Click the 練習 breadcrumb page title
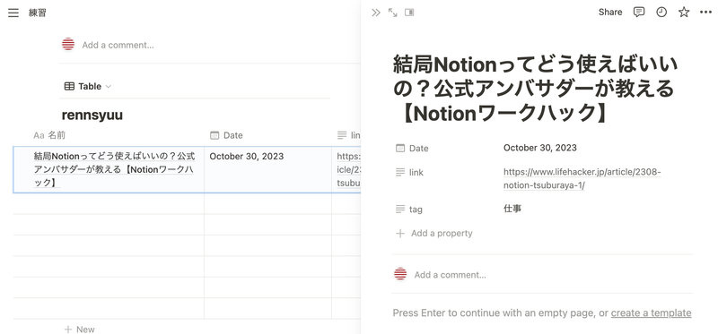The image size is (718, 334). coord(38,13)
